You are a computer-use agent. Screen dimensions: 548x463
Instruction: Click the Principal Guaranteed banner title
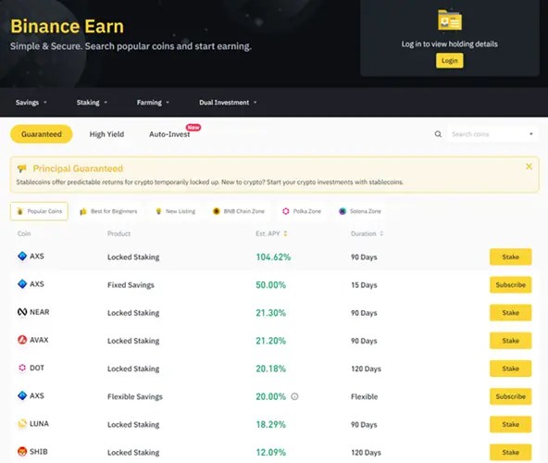(78, 169)
